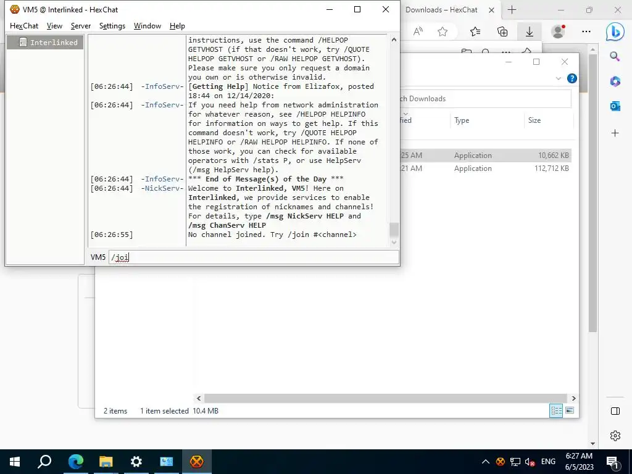Click the Explorer horizontal scrollbar left arrow

point(199,398)
